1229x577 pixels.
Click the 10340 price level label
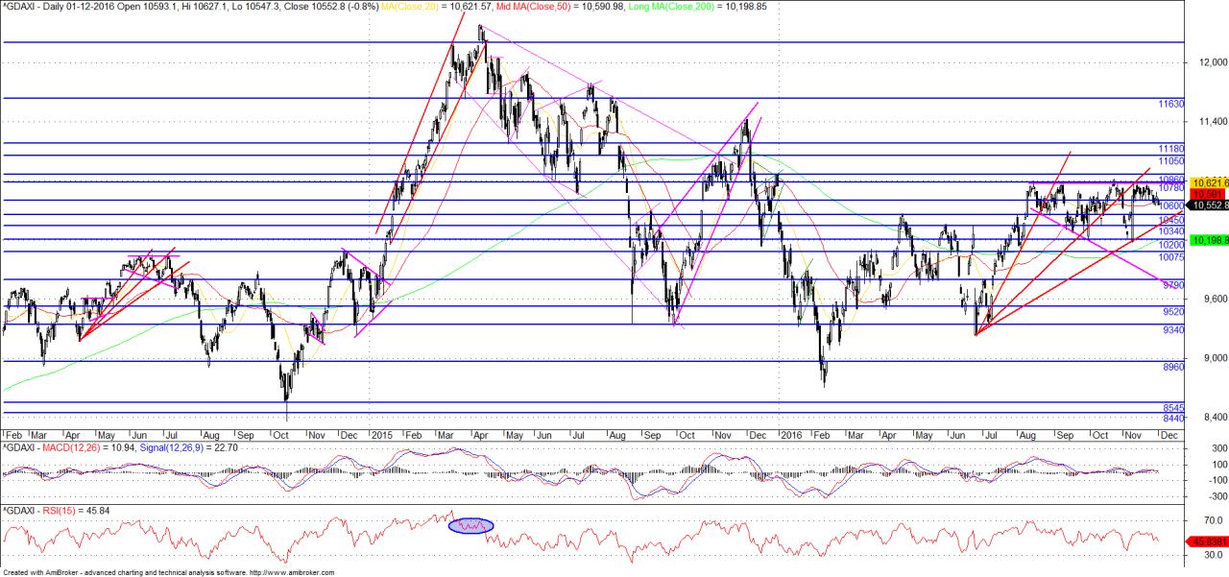pyautogui.click(x=1171, y=231)
